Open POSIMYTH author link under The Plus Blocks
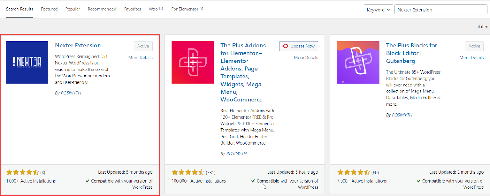Viewport: 490px width, 196px height. (402, 115)
